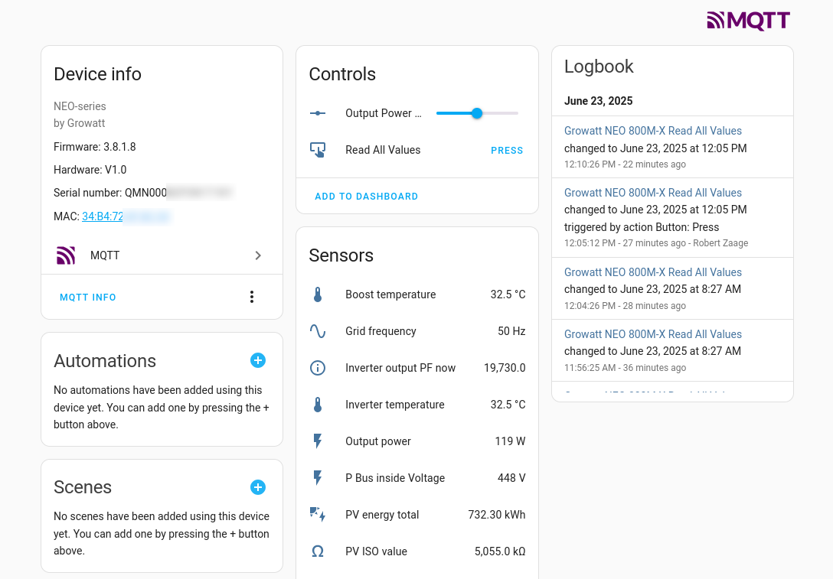833x579 pixels.
Task: Click the MQTT INFO button
Action: [x=87, y=298]
